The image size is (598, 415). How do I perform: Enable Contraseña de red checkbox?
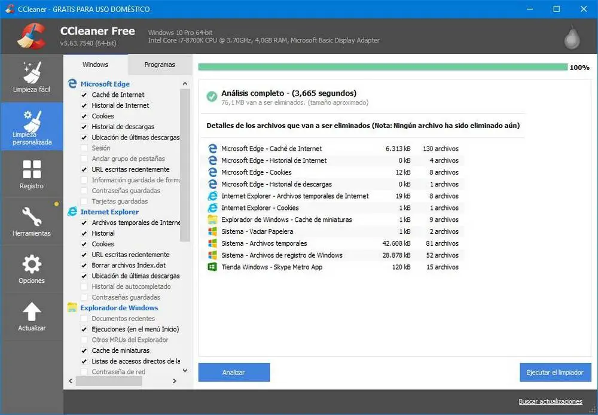[84, 372]
